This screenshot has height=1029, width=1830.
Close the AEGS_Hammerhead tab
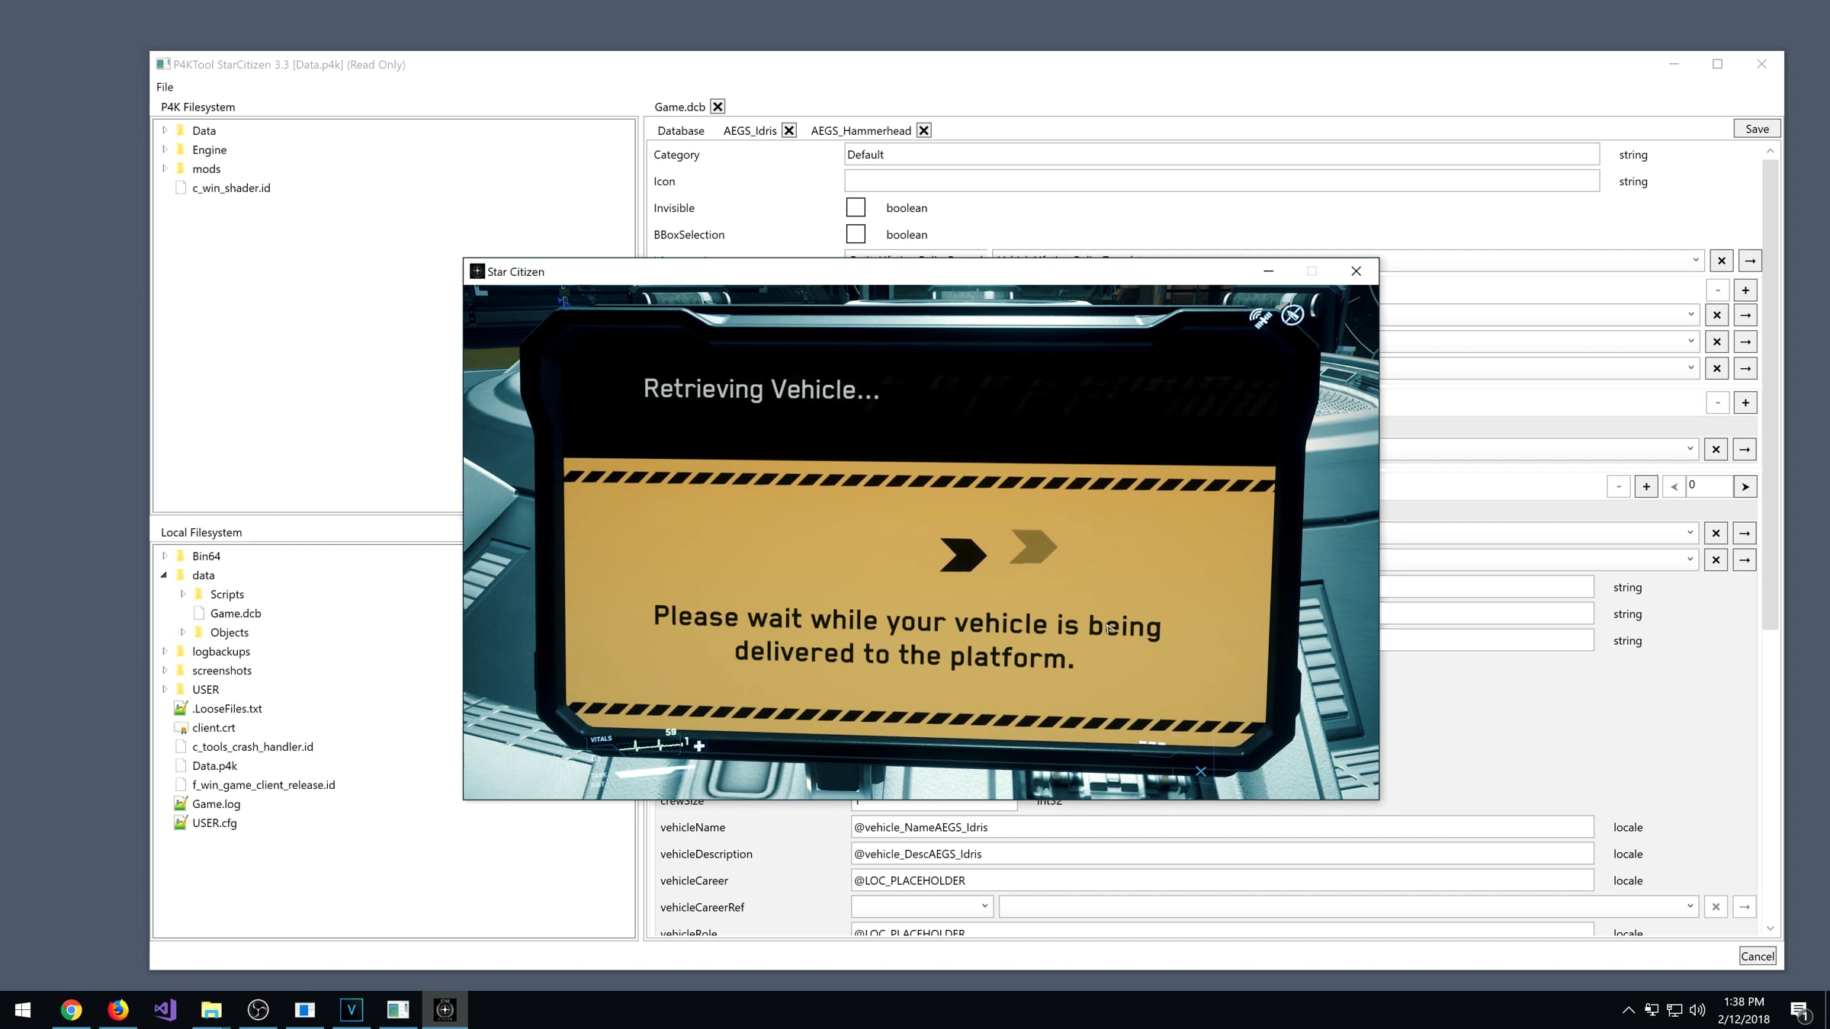(x=923, y=130)
